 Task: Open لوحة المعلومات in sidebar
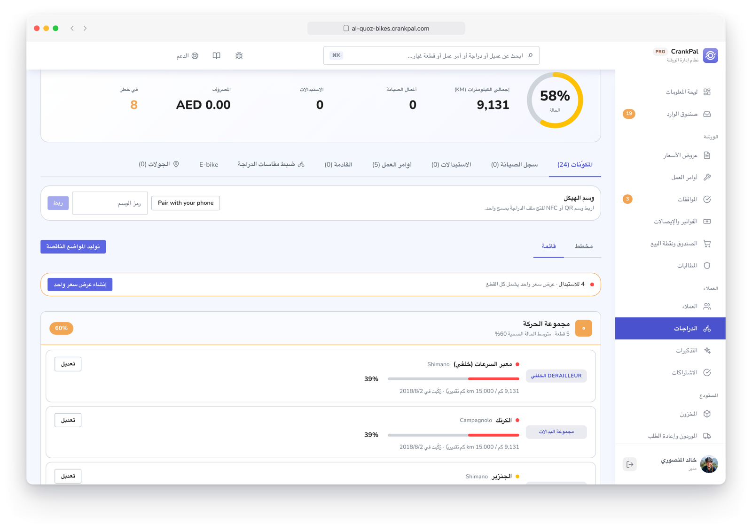pos(670,92)
